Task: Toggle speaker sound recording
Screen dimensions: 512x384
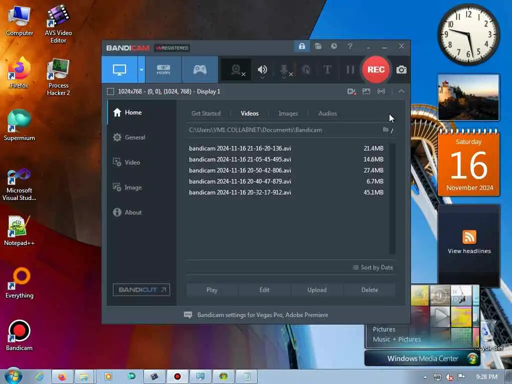Action: click(262, 70)
